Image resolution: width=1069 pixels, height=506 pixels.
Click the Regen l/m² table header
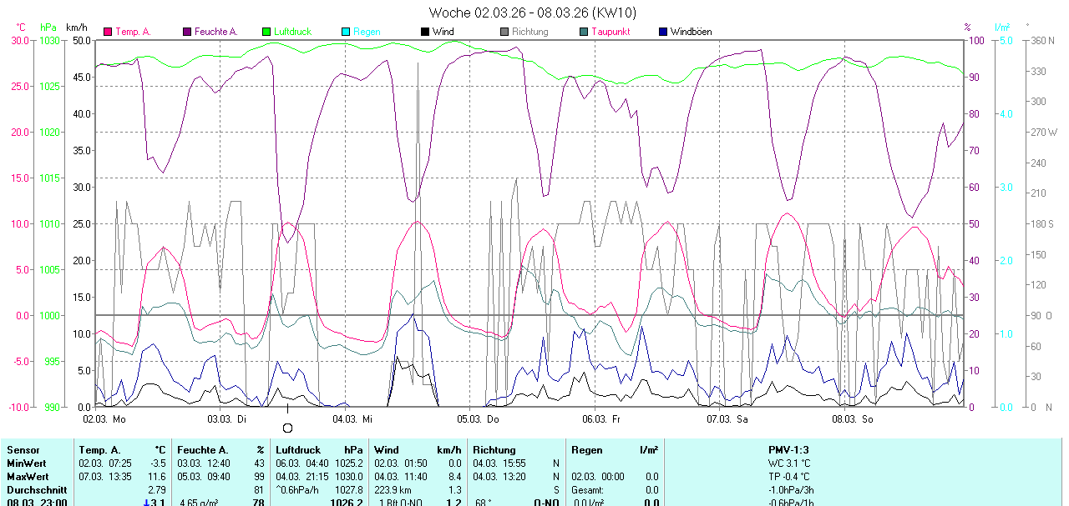click(x=614, y=450)
